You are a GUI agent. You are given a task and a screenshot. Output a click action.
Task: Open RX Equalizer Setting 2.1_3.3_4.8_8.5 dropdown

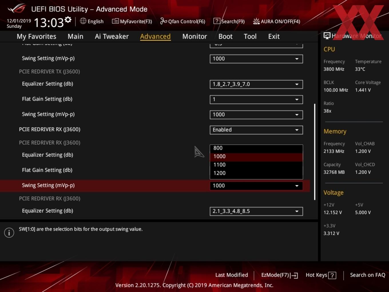[256, 211]
